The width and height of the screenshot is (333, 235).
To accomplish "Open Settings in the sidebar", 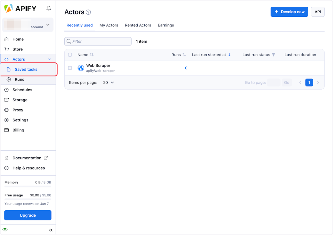I will pos(28,120).
